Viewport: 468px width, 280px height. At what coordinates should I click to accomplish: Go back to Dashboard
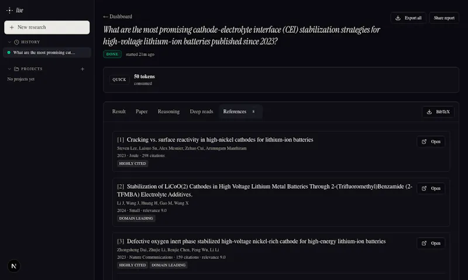pos(118,17)
